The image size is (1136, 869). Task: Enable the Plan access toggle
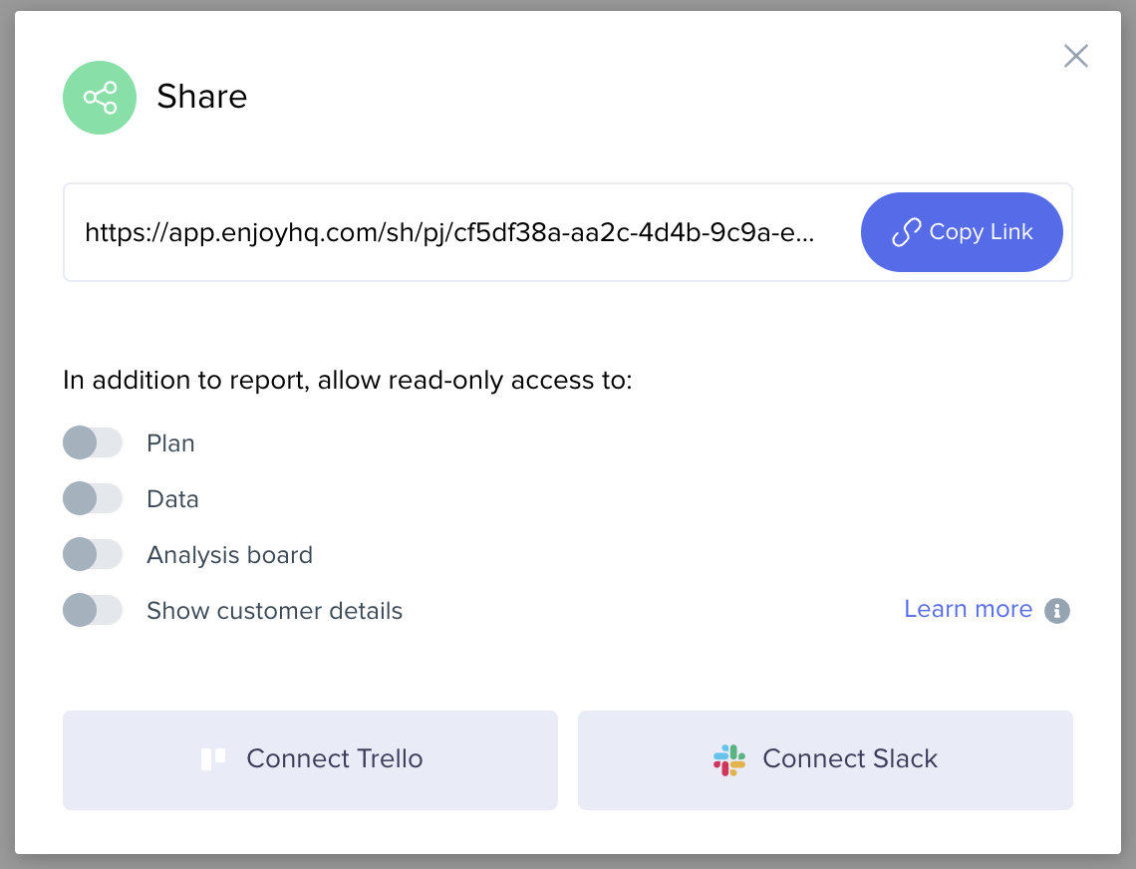pyautogui.click(x=93, y=443)
